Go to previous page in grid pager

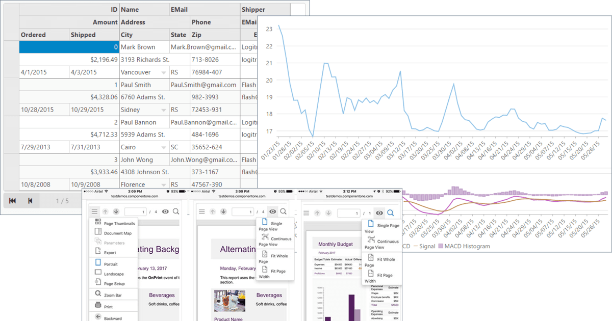[30, 201]
